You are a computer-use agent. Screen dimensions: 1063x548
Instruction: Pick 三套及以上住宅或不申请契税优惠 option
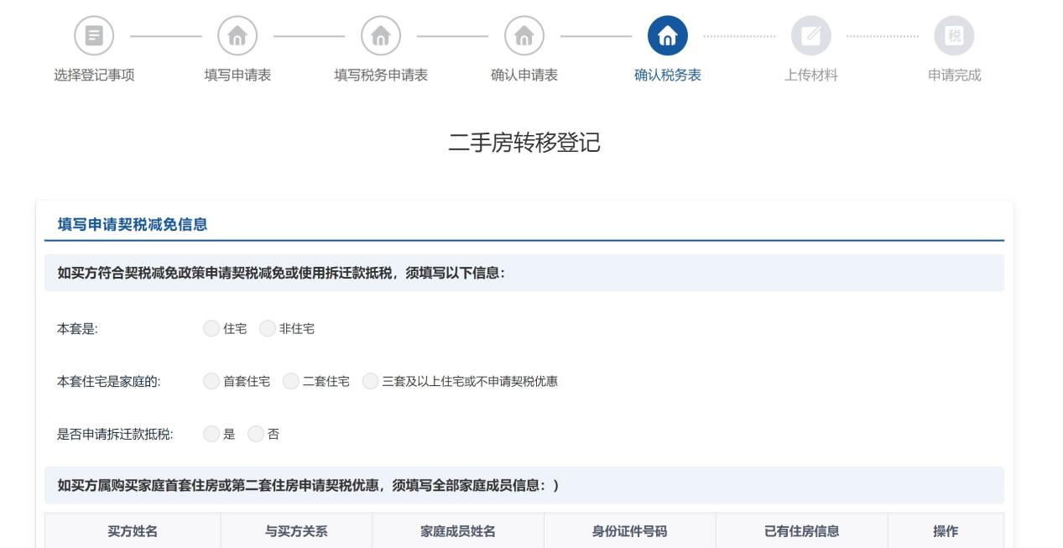pyautogui.click(x=370, y=382)
